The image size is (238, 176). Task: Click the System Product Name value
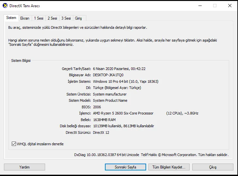[x=110, y=100]
